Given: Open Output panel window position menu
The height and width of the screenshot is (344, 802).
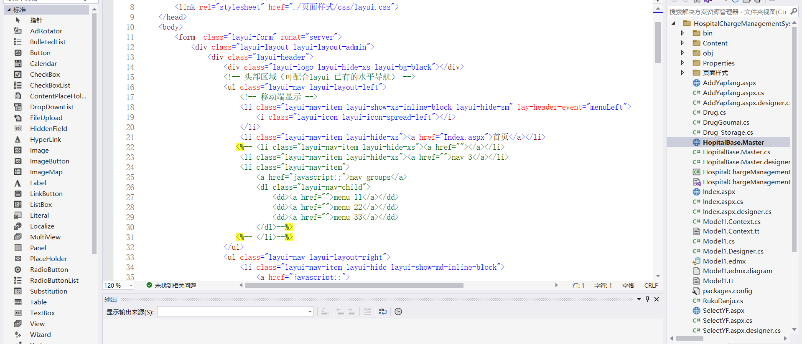Looking at the screenshot, I should point(639,299).
